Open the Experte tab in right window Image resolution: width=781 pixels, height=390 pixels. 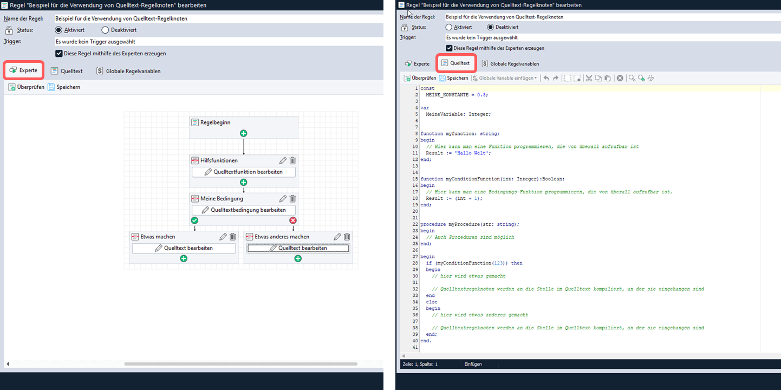(417, 64)
